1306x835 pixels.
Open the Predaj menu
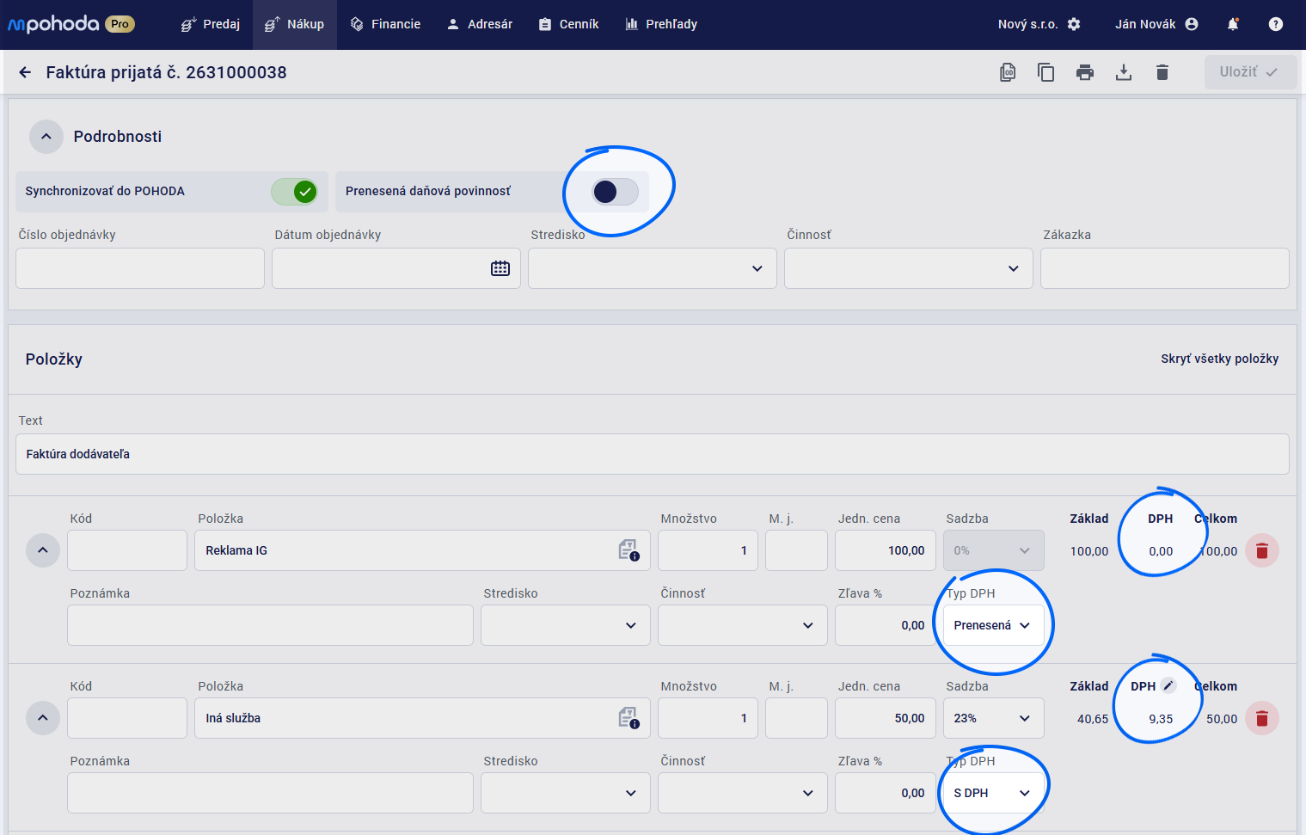coord(210,24)
